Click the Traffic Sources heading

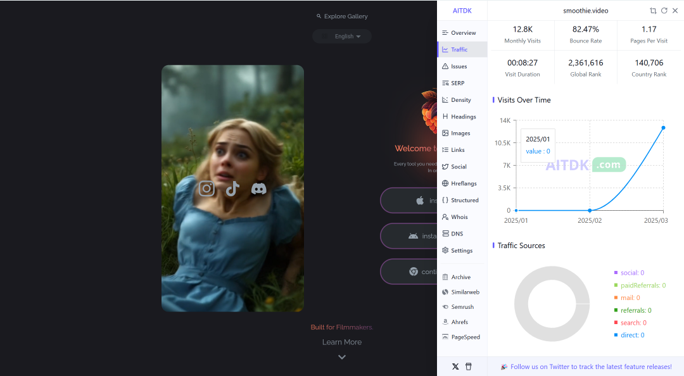point(521,246)
